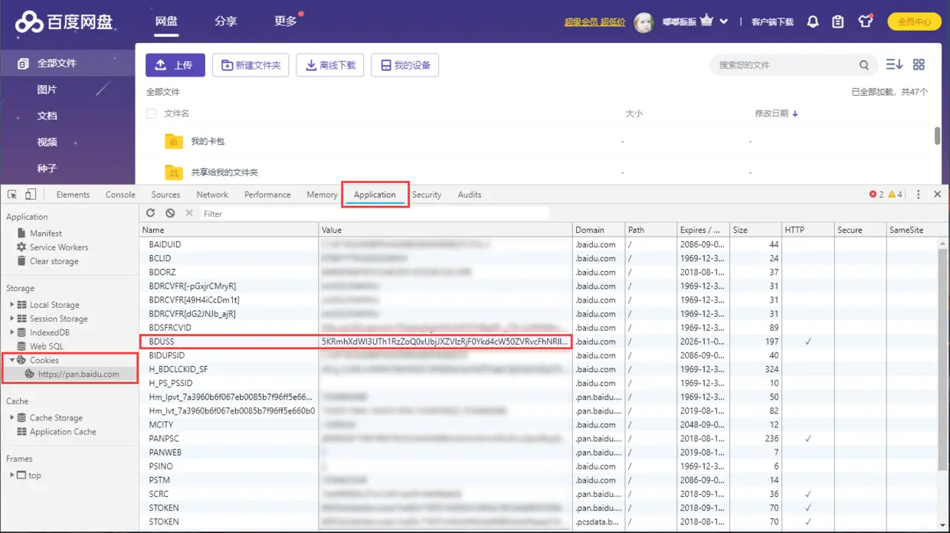Viewport: 950px width, 533px height.
Task: Select the Web SQL storage node
Action: tap(46, 346)
